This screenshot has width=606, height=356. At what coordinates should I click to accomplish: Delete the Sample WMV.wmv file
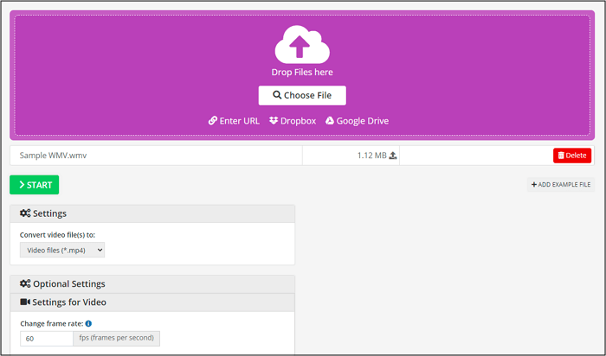pos(572,156)
